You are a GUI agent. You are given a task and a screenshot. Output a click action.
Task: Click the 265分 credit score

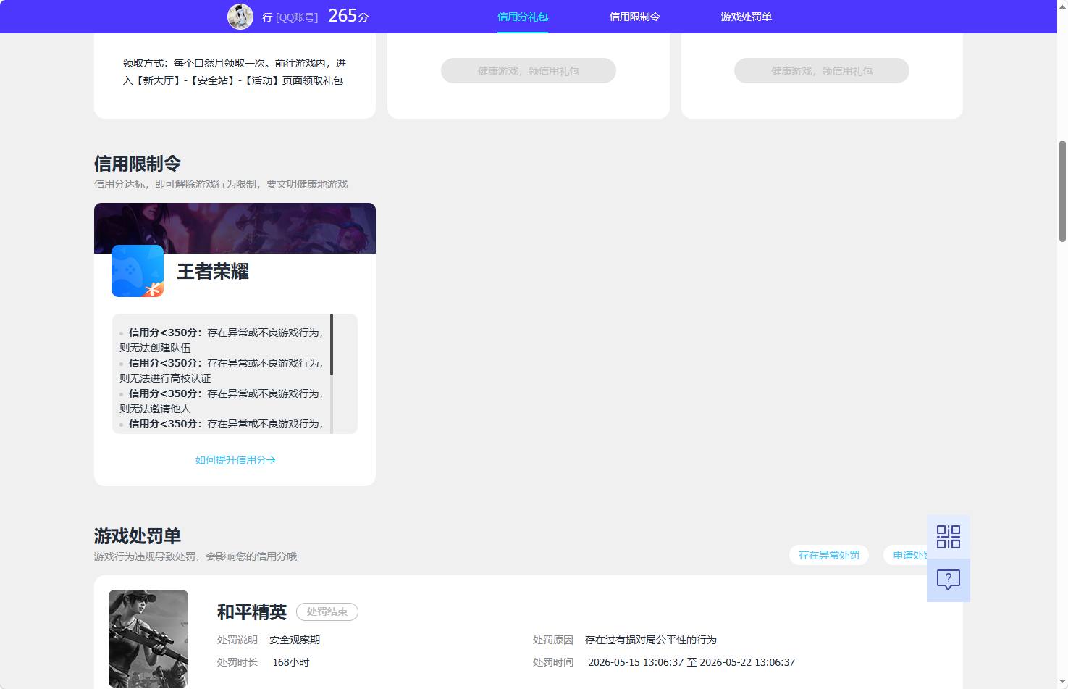pos(348,16)
